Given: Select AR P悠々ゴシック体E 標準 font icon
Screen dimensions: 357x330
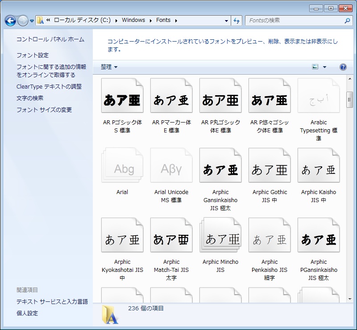Looking at the screenshot, I should point(270,95).
